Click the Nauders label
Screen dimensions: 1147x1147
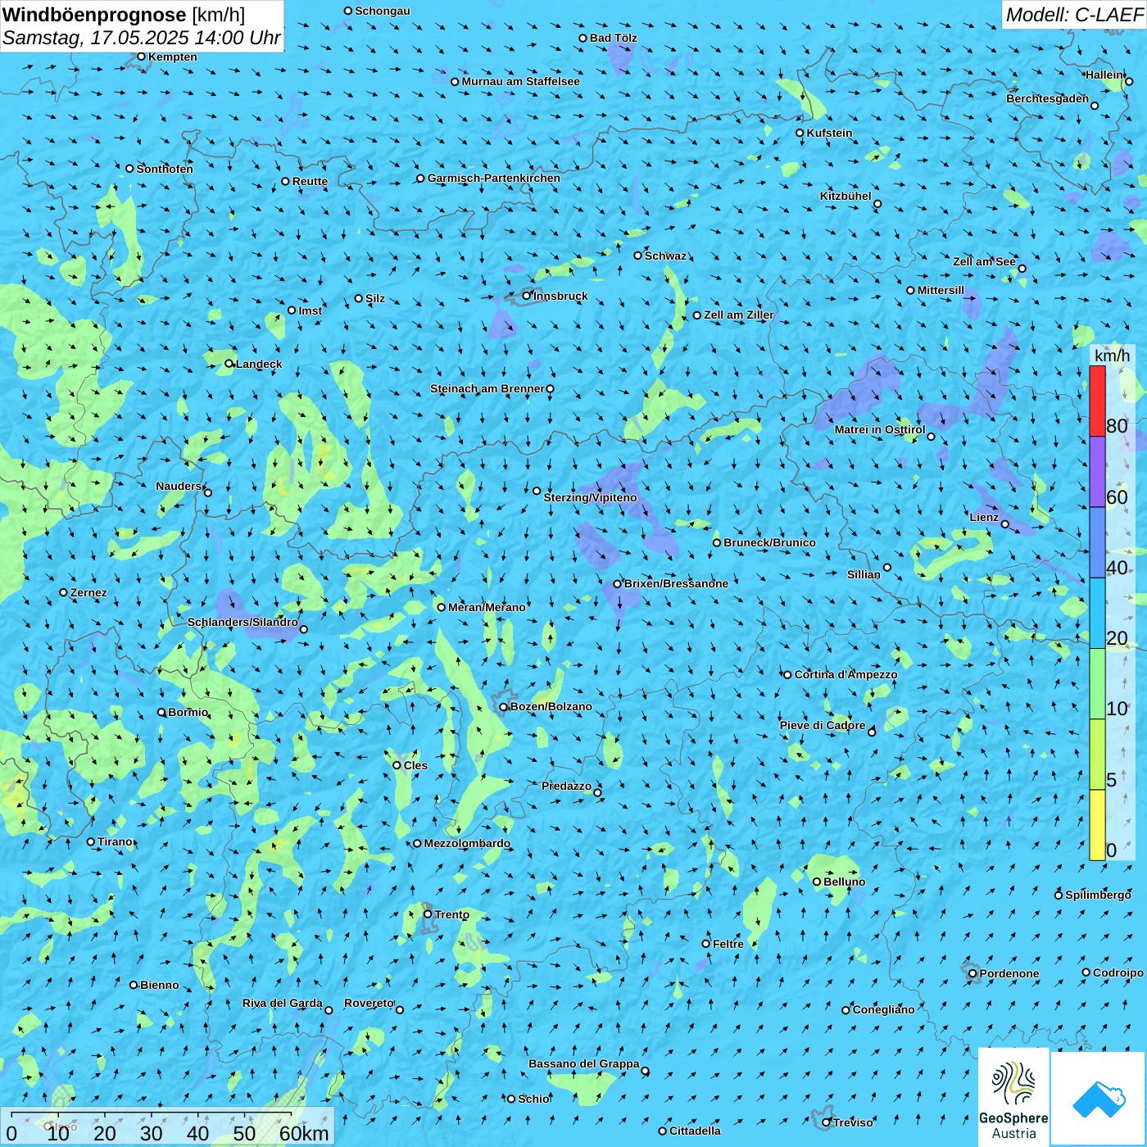pos(179,486)
